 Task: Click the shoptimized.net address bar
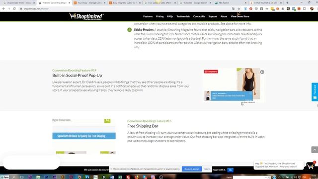tap(126, 9)
